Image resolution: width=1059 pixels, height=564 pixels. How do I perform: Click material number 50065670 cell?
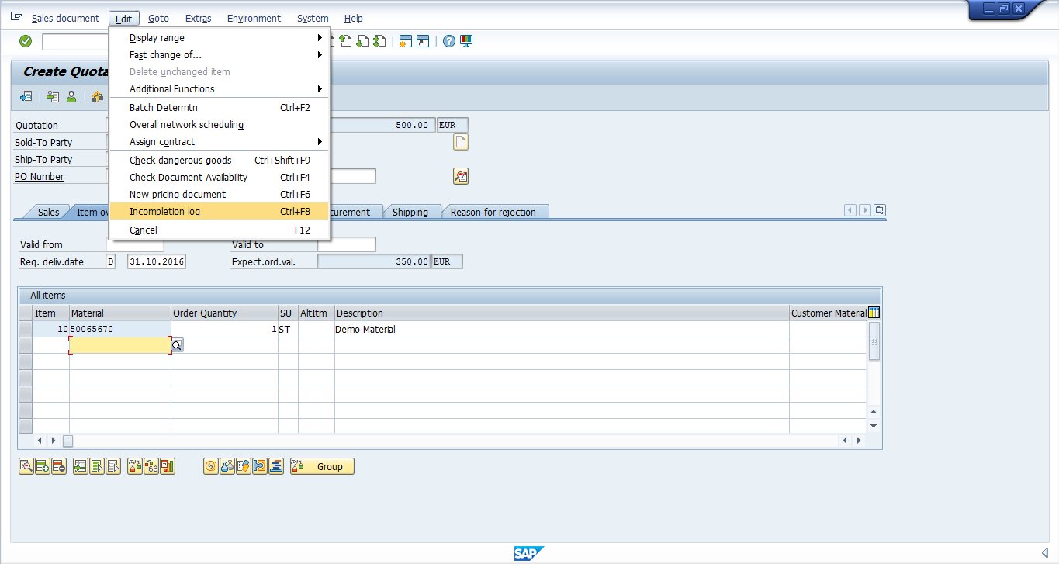[x=120, y=329]
